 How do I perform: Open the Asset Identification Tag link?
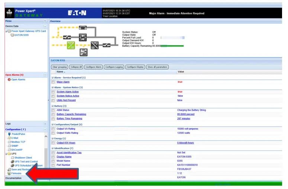click(x=69, y=153)
